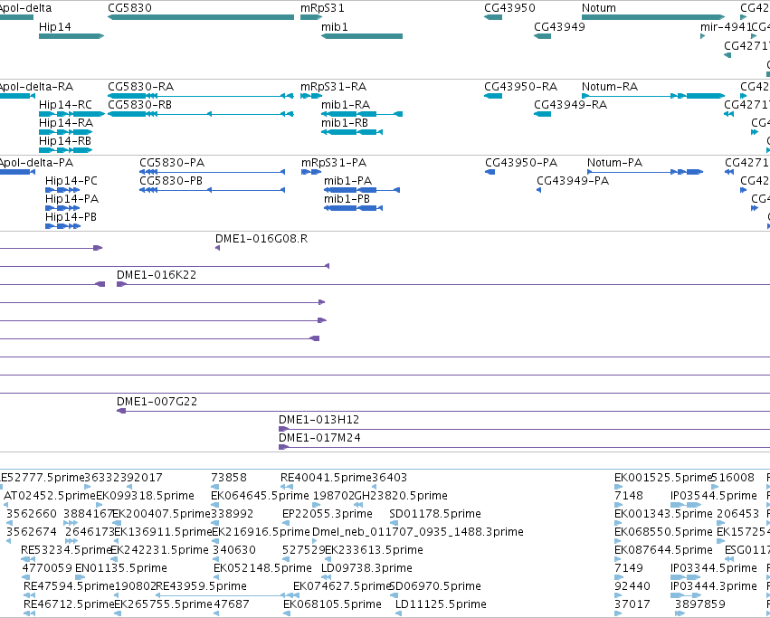Image resolution: width=770 pixels, height=618 pixels.
Task: Open the EK099318.5prime EST label
Action: [146, 496]
